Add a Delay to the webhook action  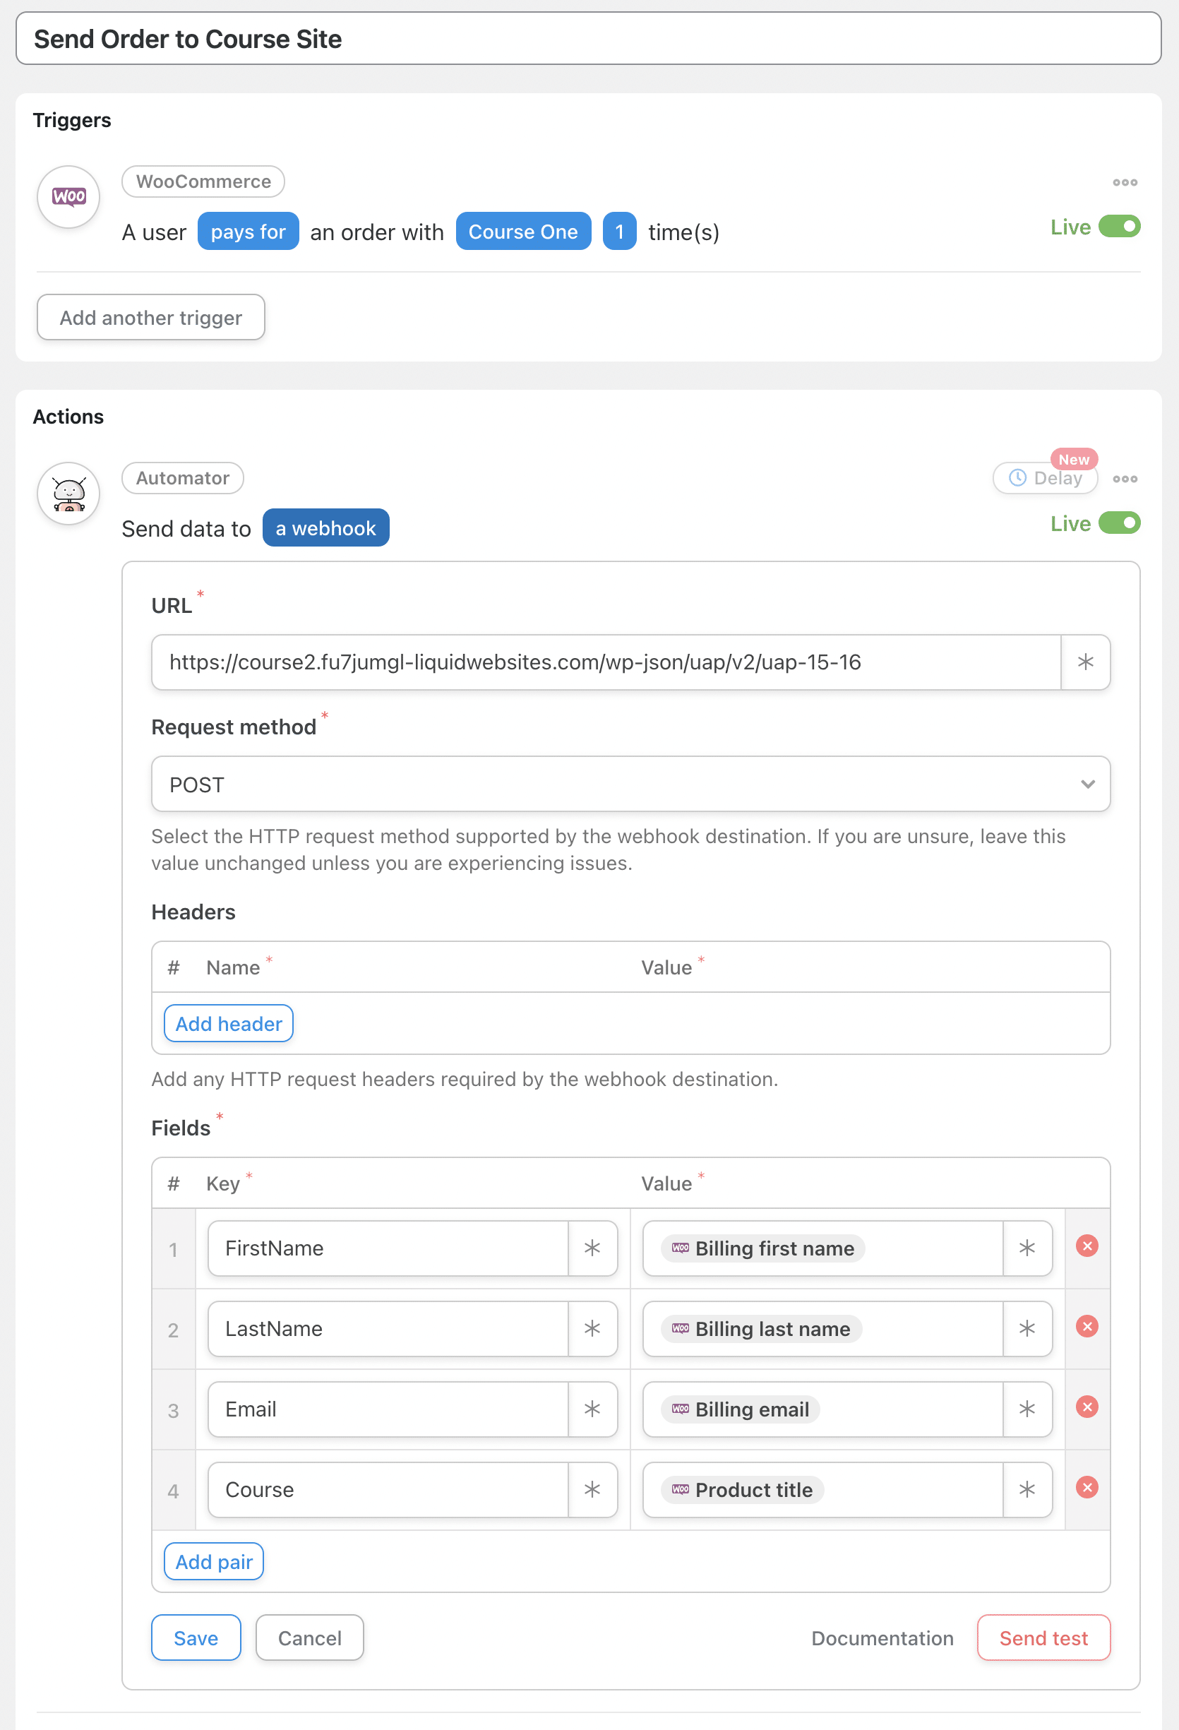(x=1045, y=478)
